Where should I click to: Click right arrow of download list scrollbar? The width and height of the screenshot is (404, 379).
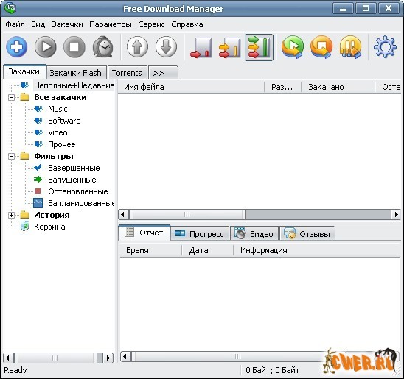pos(396,214)
